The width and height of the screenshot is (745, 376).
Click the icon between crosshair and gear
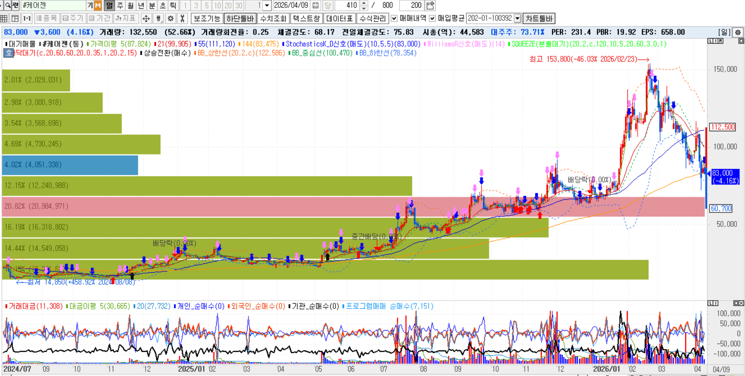[x=158, y=18]
